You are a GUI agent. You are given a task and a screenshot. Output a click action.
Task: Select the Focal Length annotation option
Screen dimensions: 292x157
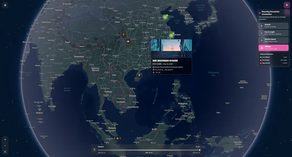[273, 33]
